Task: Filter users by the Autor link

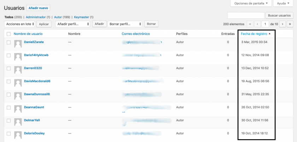Action: [x=58, y=17]
